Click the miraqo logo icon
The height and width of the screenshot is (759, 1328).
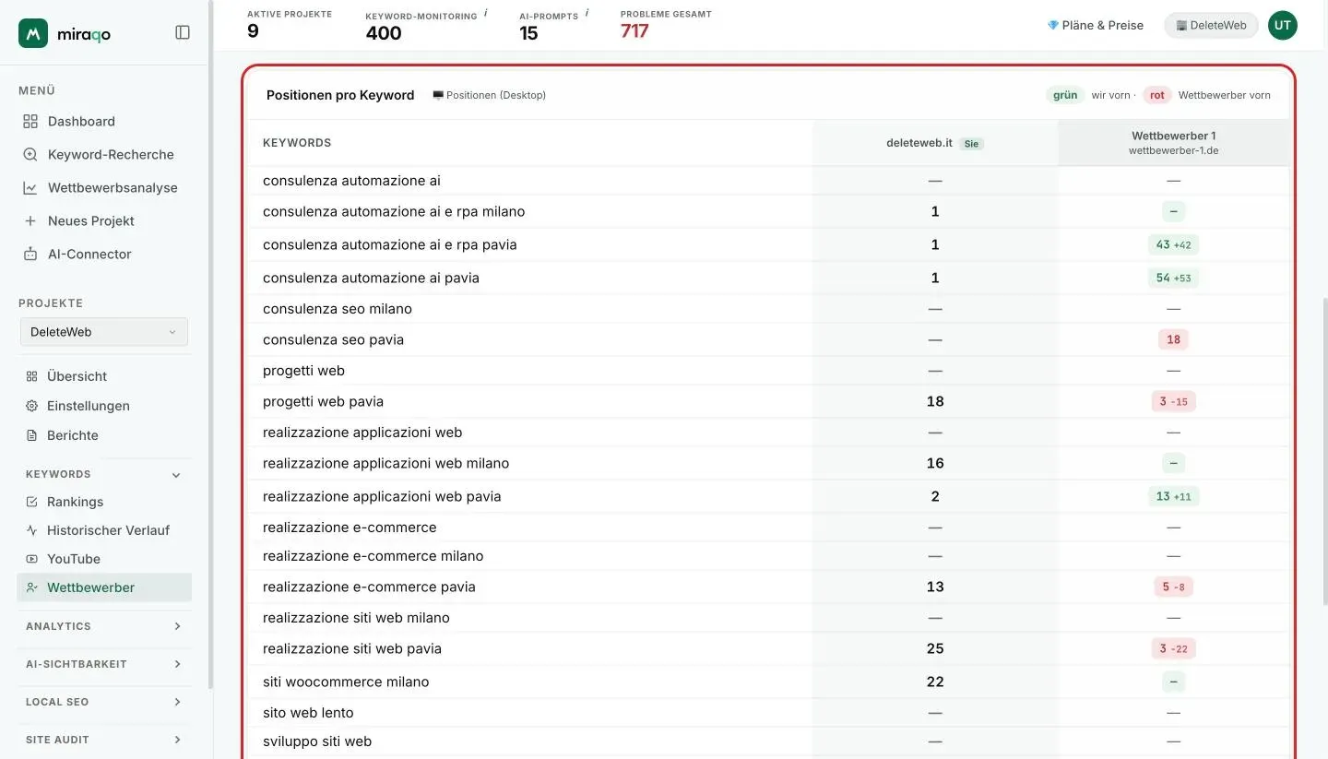[33, 33]
